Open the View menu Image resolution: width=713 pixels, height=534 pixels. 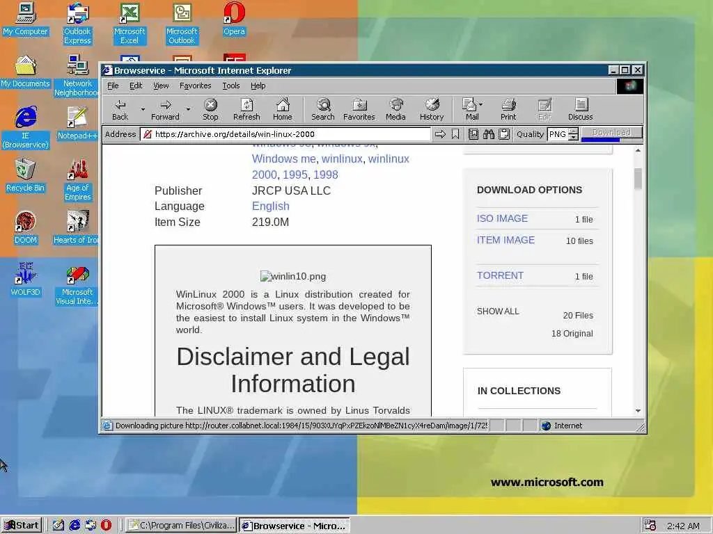(x=161, y=86)
